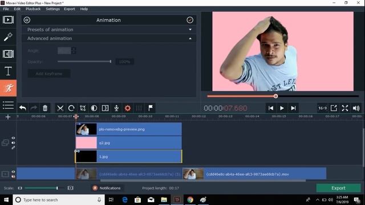The image size is (365, 205).
Task: Split clip with scissors icon
Action: tap(60, 108)
